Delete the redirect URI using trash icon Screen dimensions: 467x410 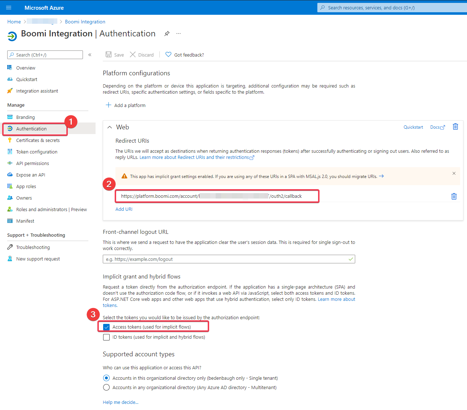[x=454, y=196]
